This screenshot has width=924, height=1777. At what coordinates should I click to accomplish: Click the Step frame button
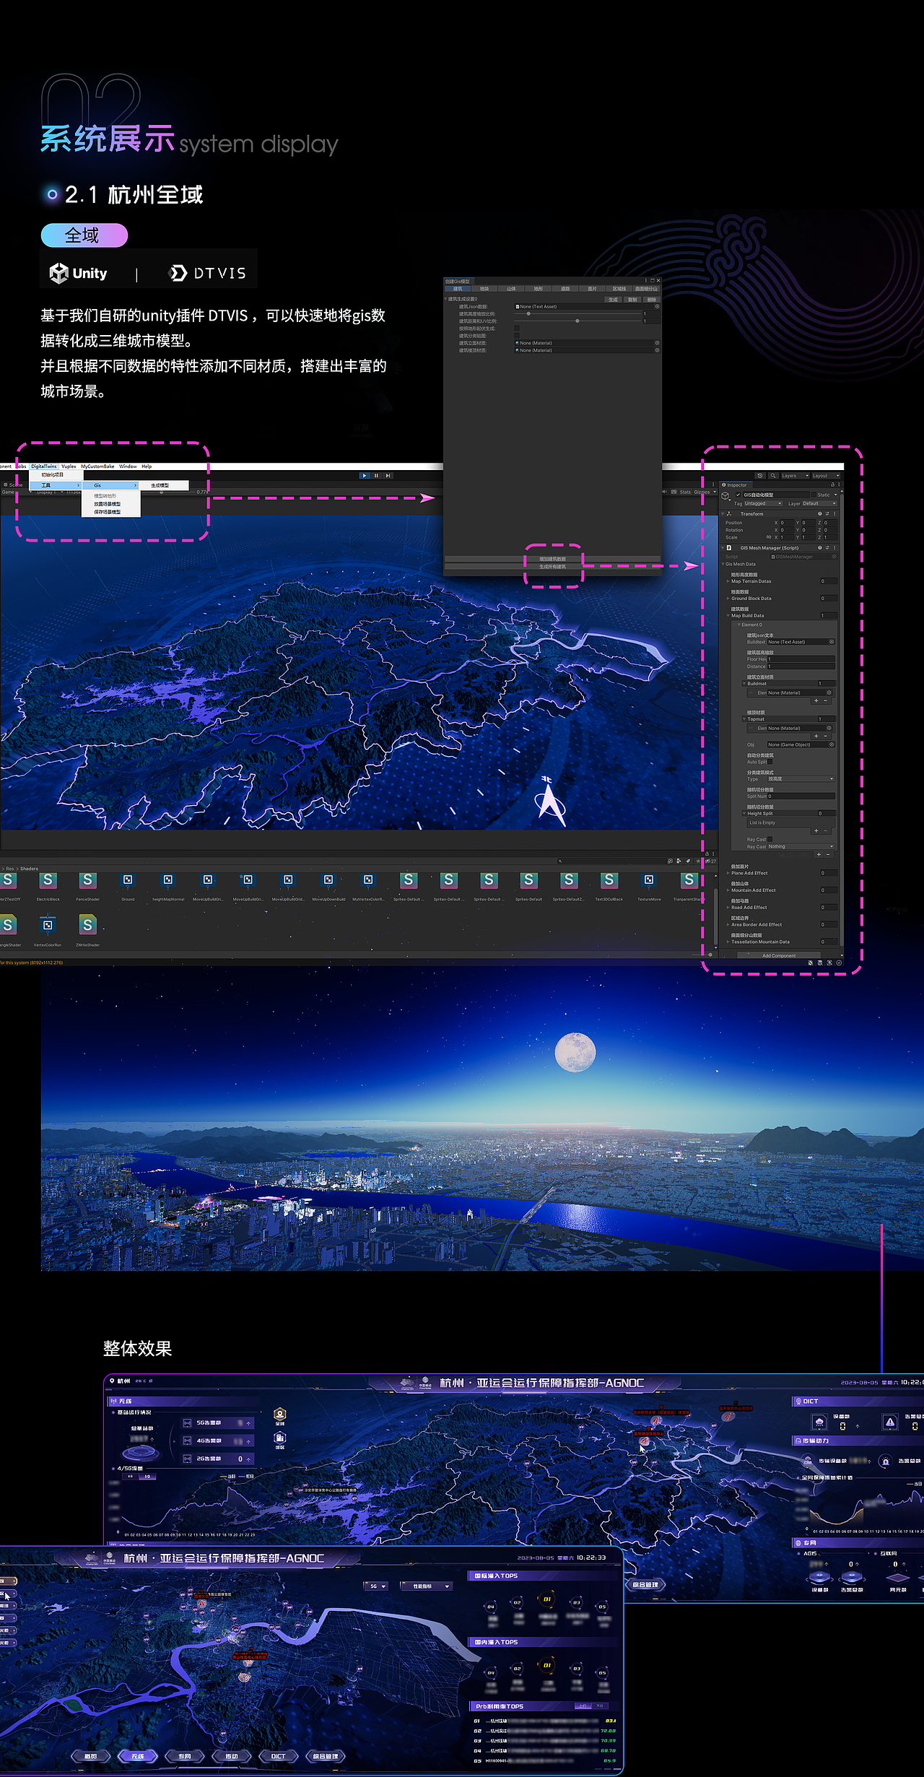388,475
